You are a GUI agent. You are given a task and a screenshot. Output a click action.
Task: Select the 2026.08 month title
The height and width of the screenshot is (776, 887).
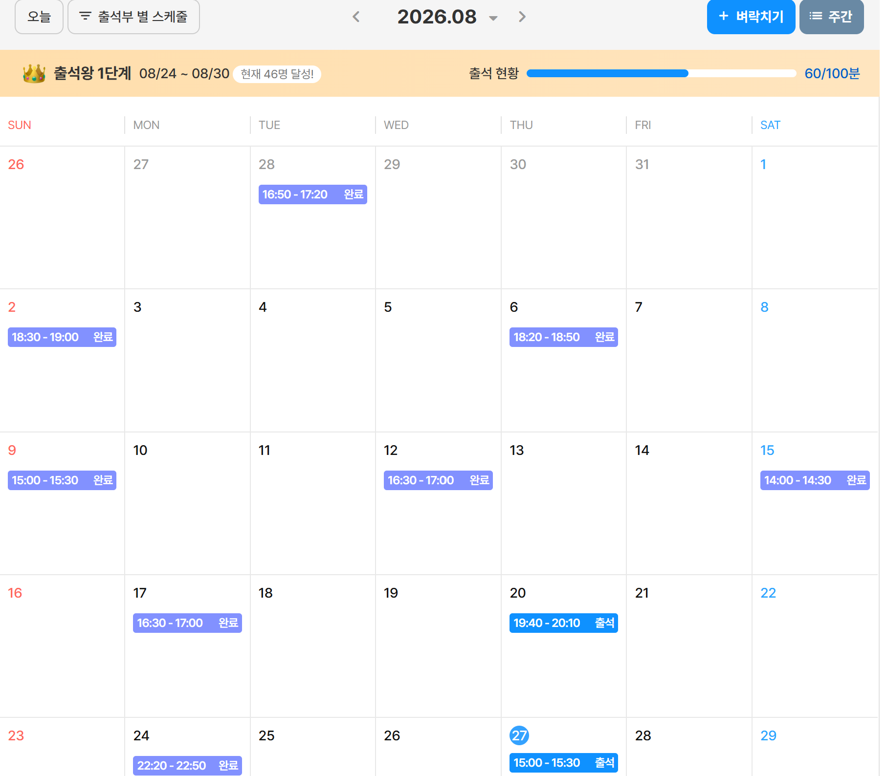pos(437,17)
